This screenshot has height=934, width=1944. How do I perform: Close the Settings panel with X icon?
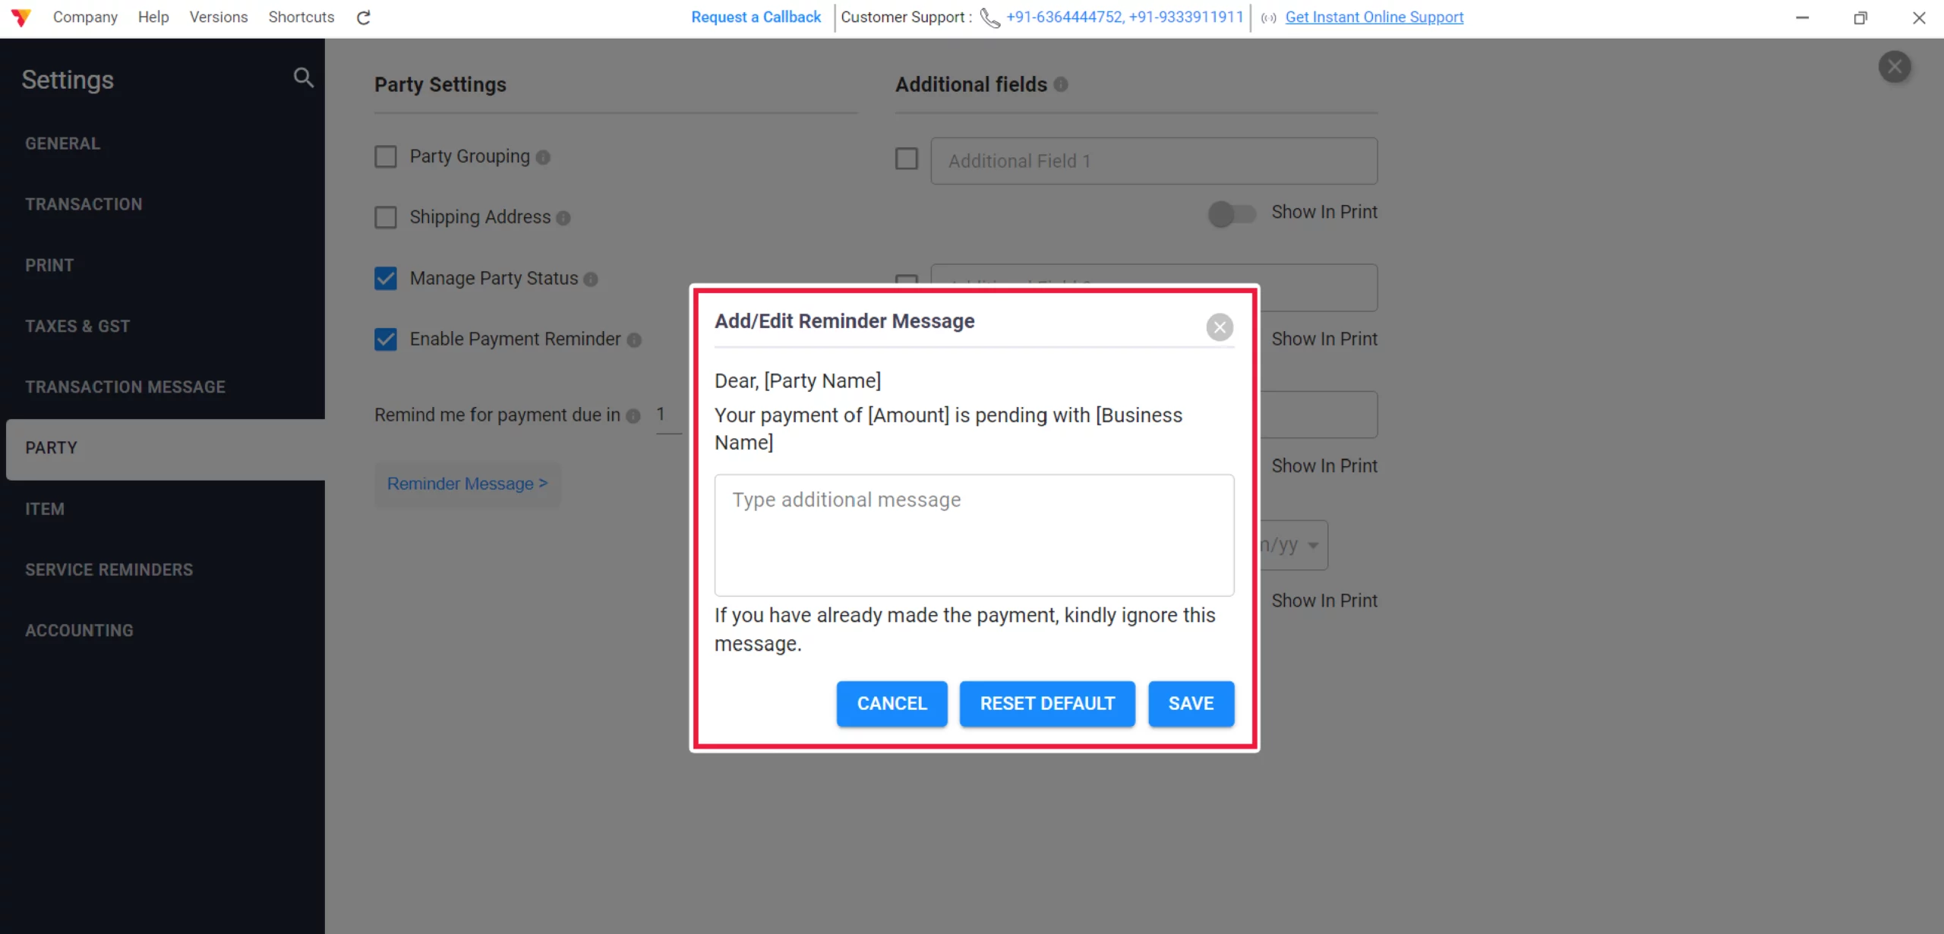pyautogui.click(x=1895, y=67)
